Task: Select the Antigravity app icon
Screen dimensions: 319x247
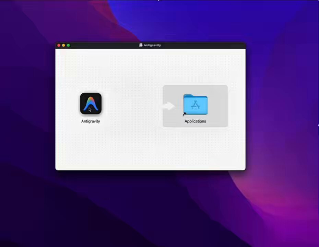Action: coord(91,104)
